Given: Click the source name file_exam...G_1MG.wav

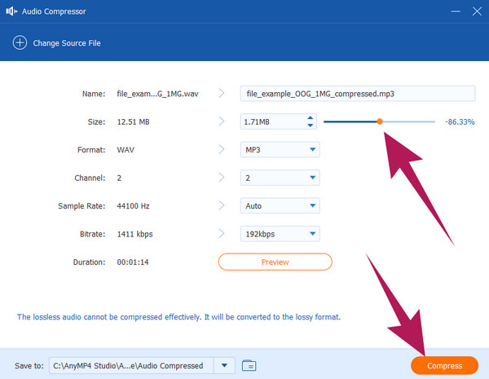Looking at the screenshot, I should click(157, 94).
